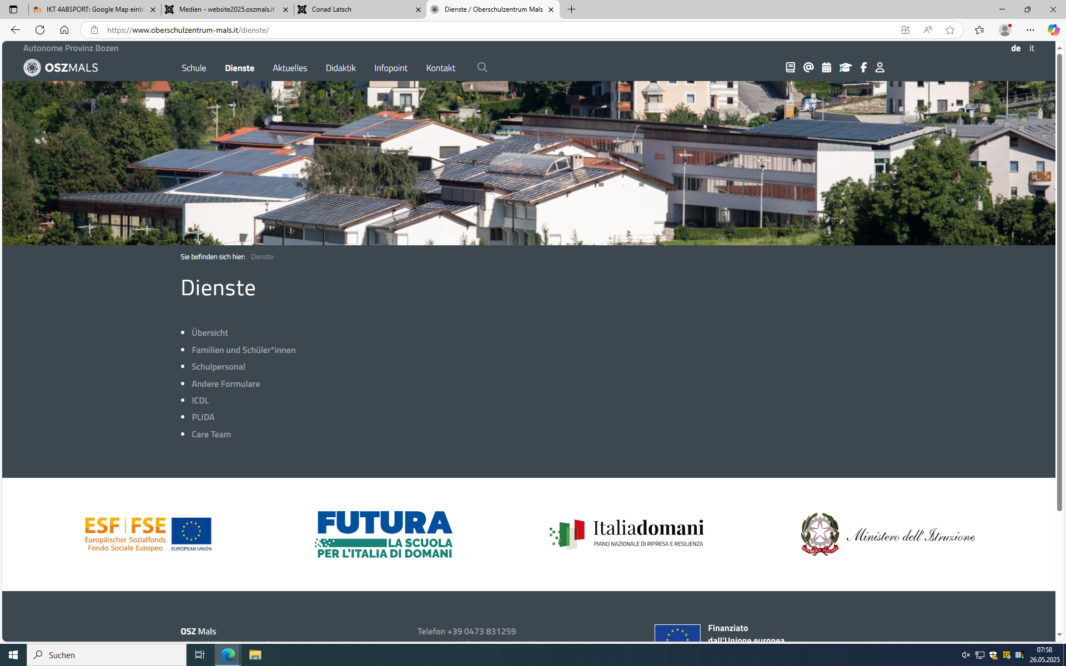Click the ESF FSE European Social Fund logo

(x=148, y=534)
